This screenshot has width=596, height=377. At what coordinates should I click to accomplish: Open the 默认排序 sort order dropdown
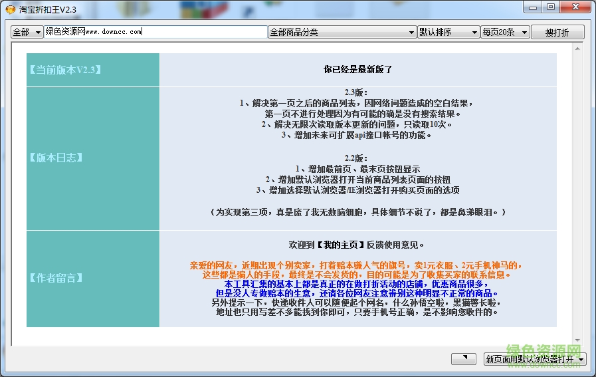(448, 33)
